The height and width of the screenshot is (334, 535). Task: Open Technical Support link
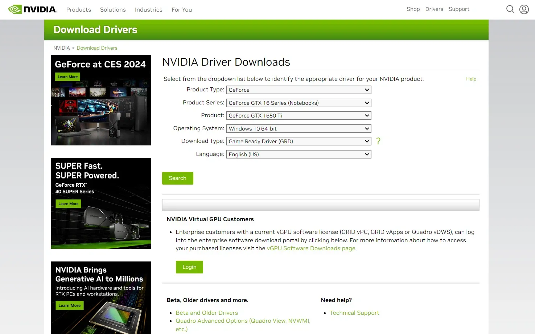click(x=354, y=313)
